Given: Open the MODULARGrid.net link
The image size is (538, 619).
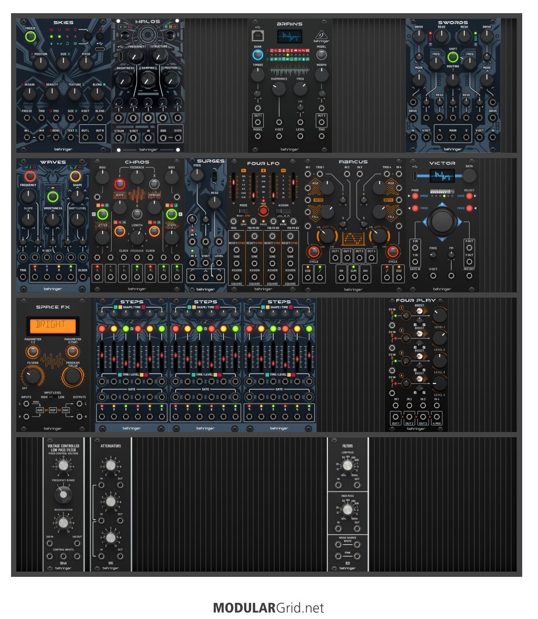Looking at the screenshot, I should [268, 607].
